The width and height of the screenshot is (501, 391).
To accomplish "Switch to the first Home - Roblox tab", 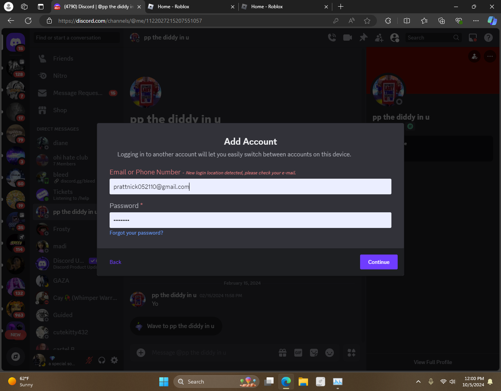I will [191, 7].
